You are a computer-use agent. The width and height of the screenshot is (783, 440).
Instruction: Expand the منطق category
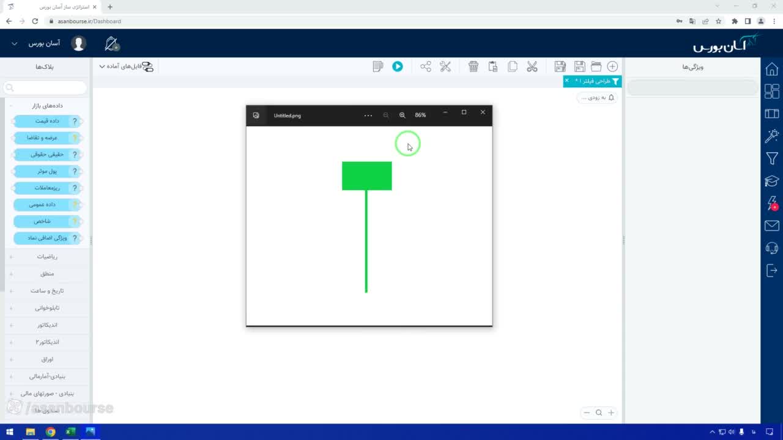[46, 274]
